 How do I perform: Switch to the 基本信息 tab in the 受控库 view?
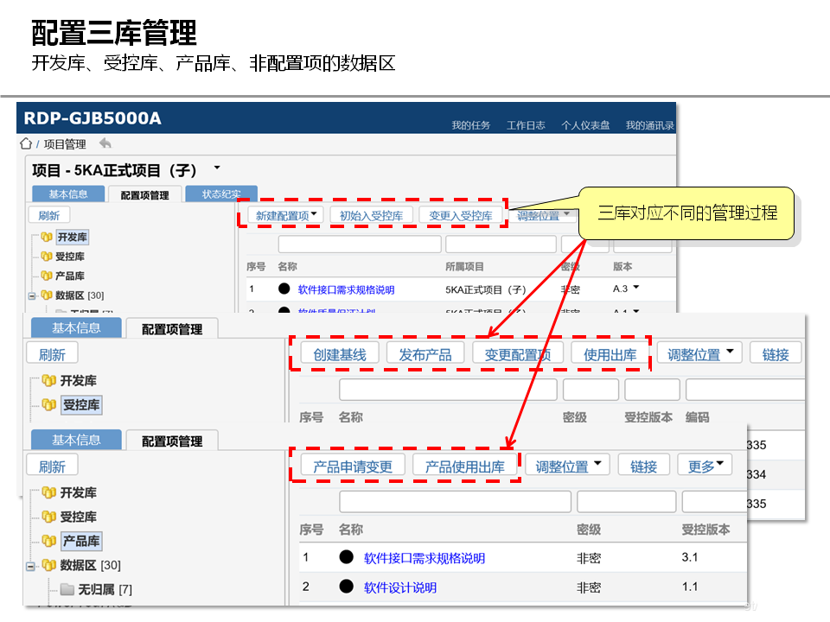click(x=76, y=328)
